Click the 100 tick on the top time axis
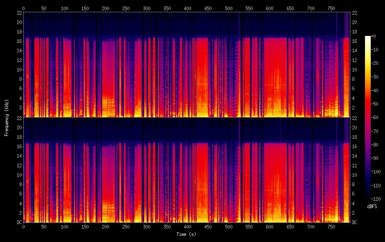The width and height of the screenshot is (385, 242). click(x=65, y=8)
